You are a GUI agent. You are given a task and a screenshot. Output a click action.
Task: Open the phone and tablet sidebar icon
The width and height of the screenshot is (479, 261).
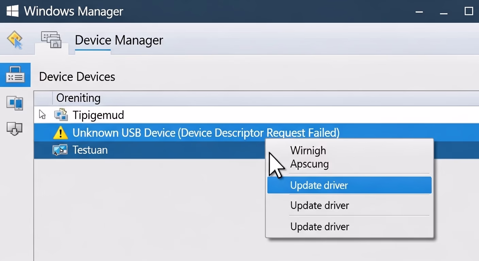point(15,103)
